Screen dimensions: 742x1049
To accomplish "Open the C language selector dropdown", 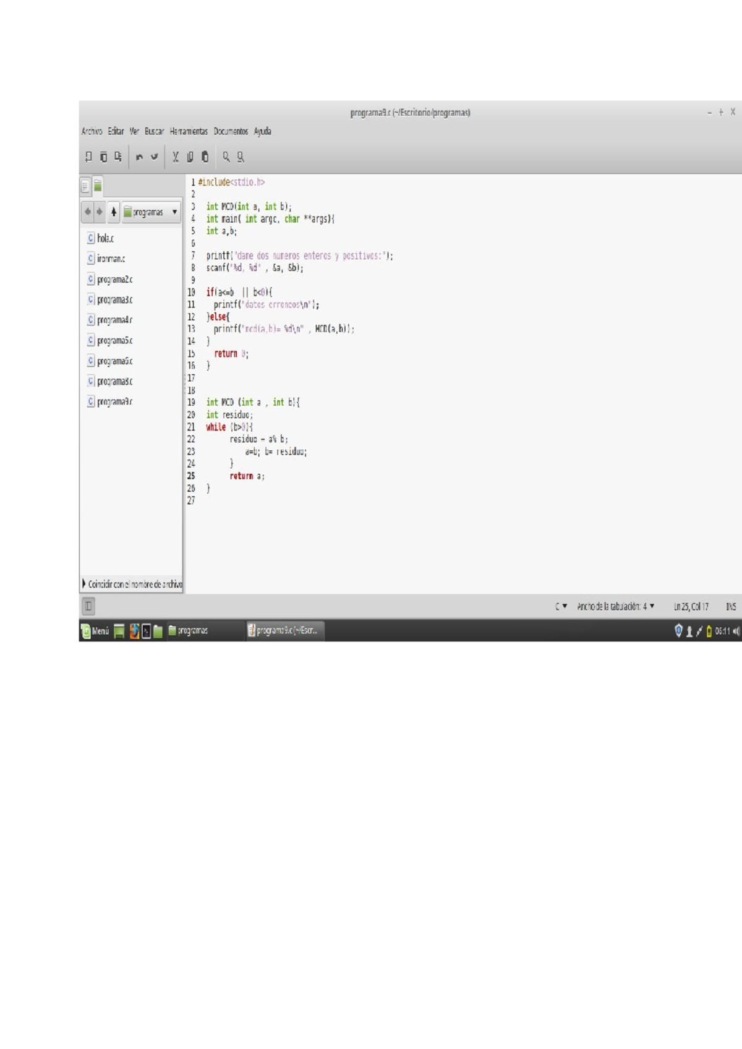I will click(561, 607).
